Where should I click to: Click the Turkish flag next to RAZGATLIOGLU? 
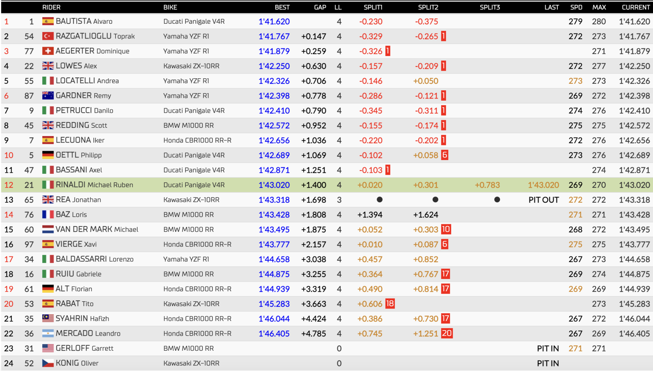48,36
